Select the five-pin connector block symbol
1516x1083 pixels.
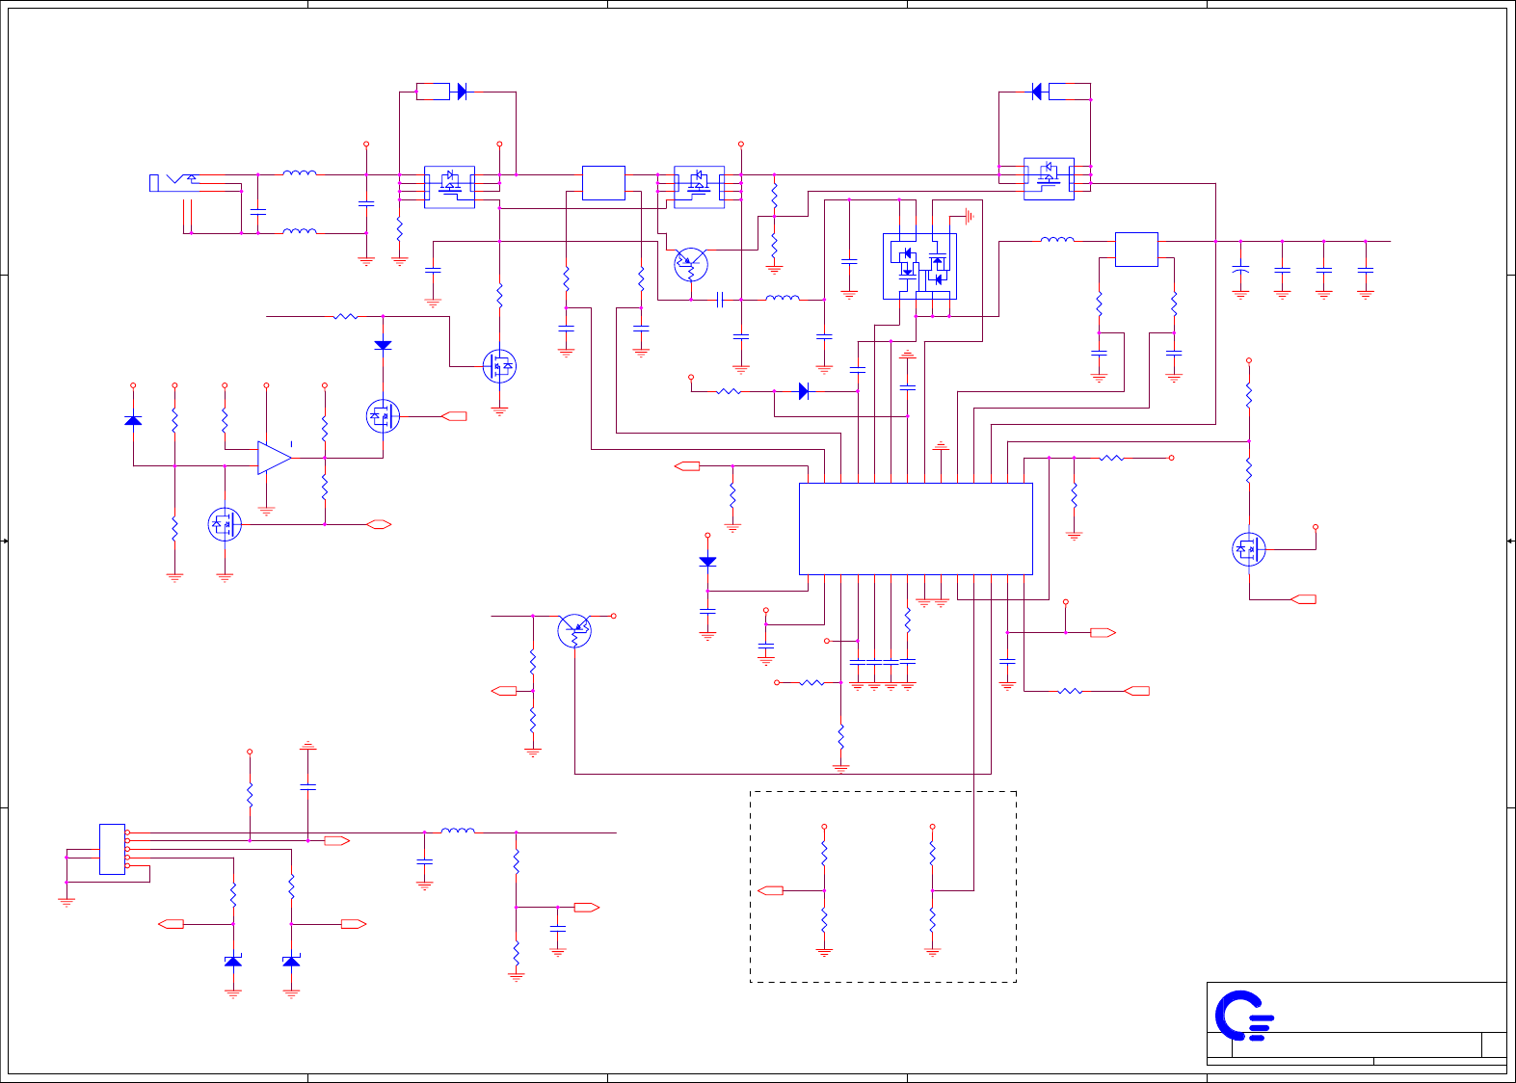(x=113, y=849)
